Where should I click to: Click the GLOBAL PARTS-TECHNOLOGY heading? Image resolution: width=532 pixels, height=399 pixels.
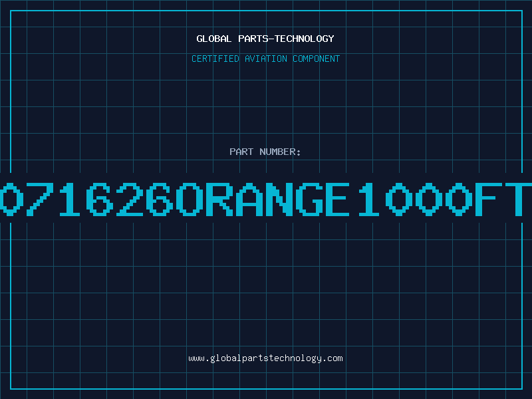(x=265, y=39)
